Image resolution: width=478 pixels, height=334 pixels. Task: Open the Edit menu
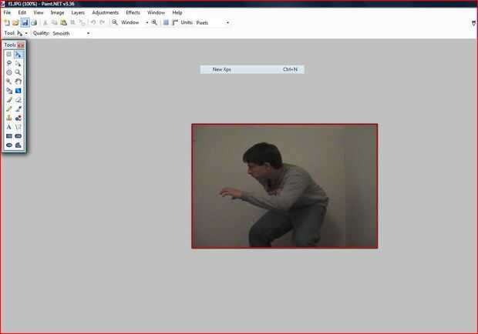[22, 12]
